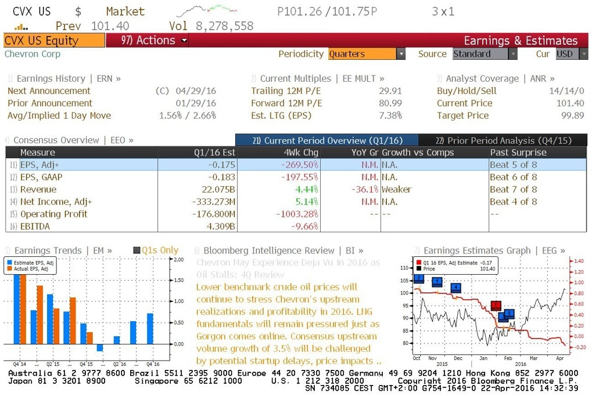
Task: Toggle the Q1s Only checkbox
Action: [137, 250]
